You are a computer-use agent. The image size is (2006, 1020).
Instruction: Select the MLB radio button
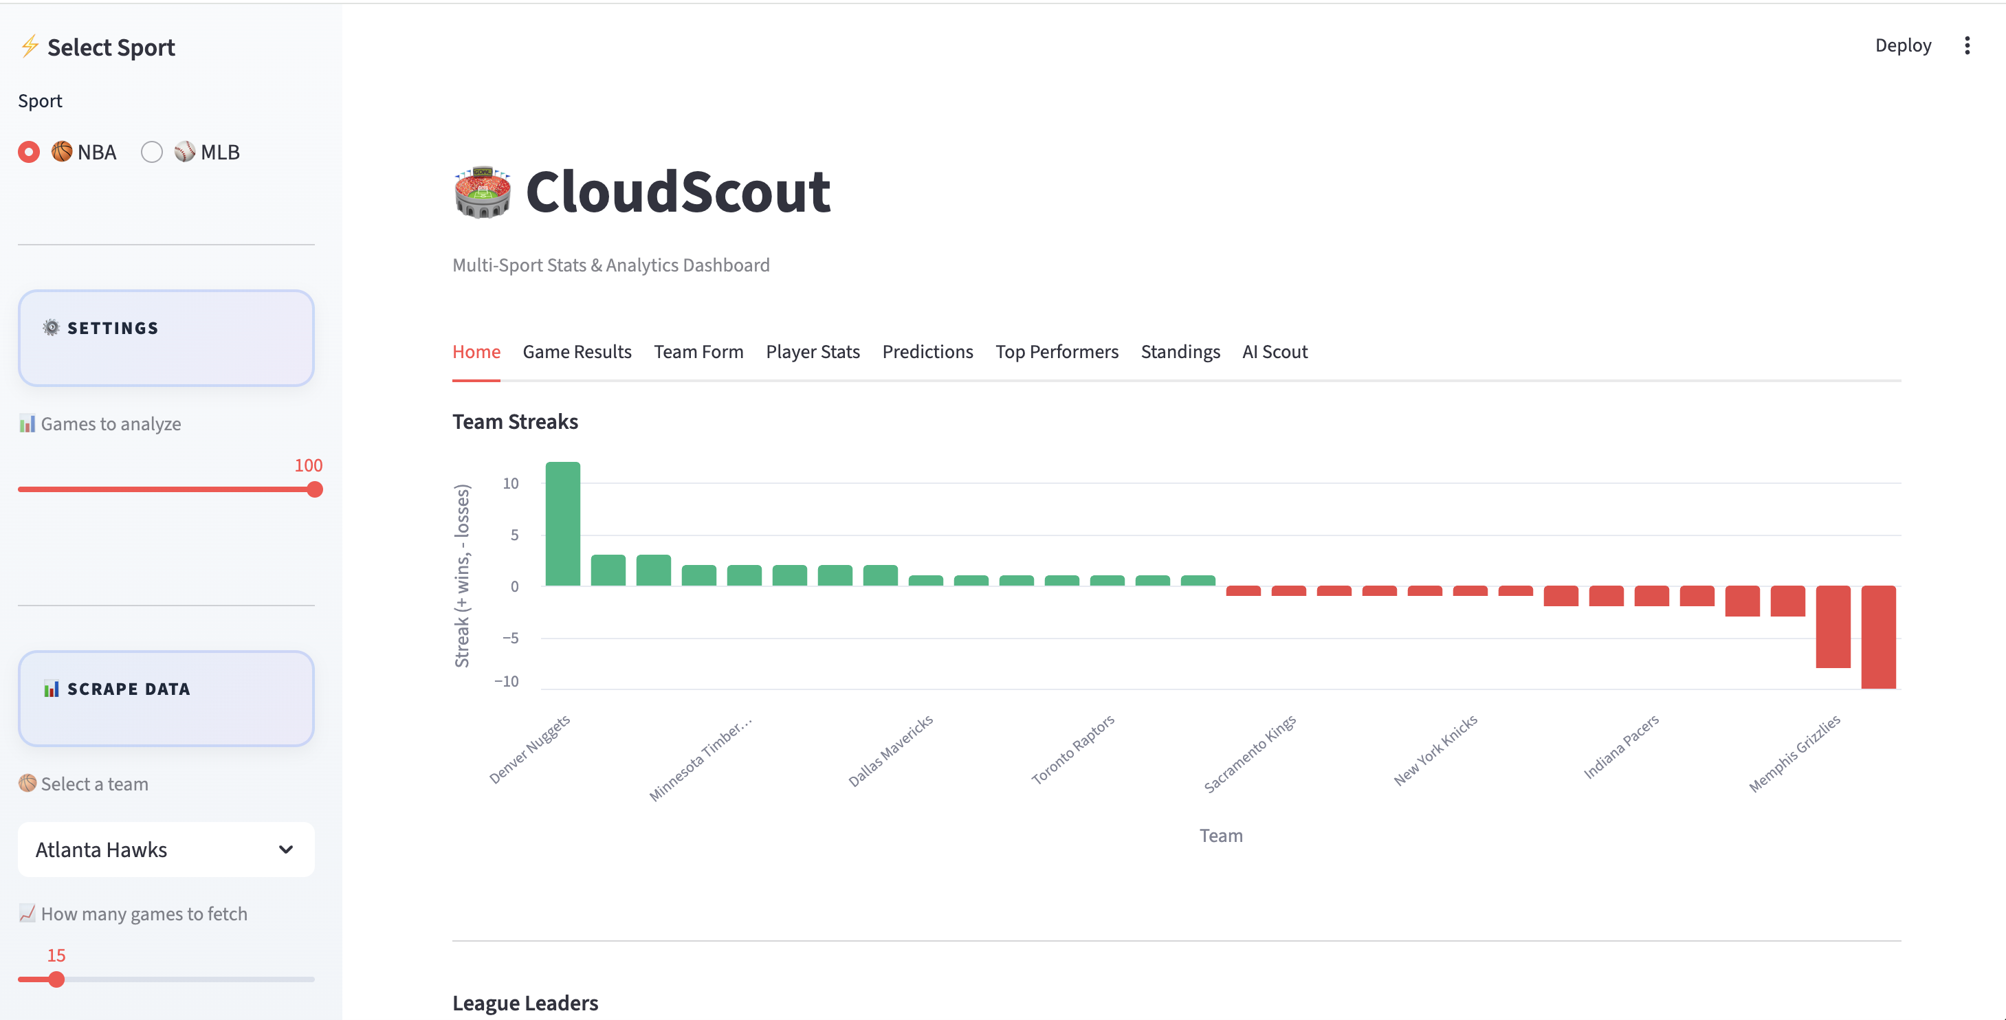coord(152,151)
